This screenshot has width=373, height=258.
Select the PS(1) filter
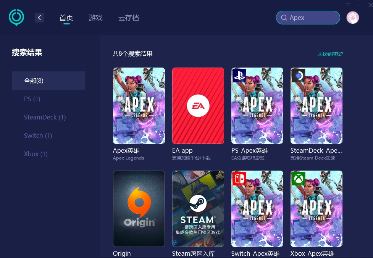32,99
